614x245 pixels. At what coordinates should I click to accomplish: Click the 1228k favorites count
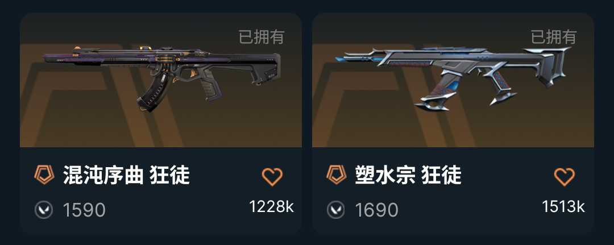(x=272, y=206)
